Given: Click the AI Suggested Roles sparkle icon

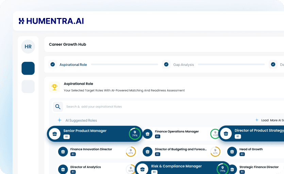Looking at the screenshot, I should coord(60,120).
